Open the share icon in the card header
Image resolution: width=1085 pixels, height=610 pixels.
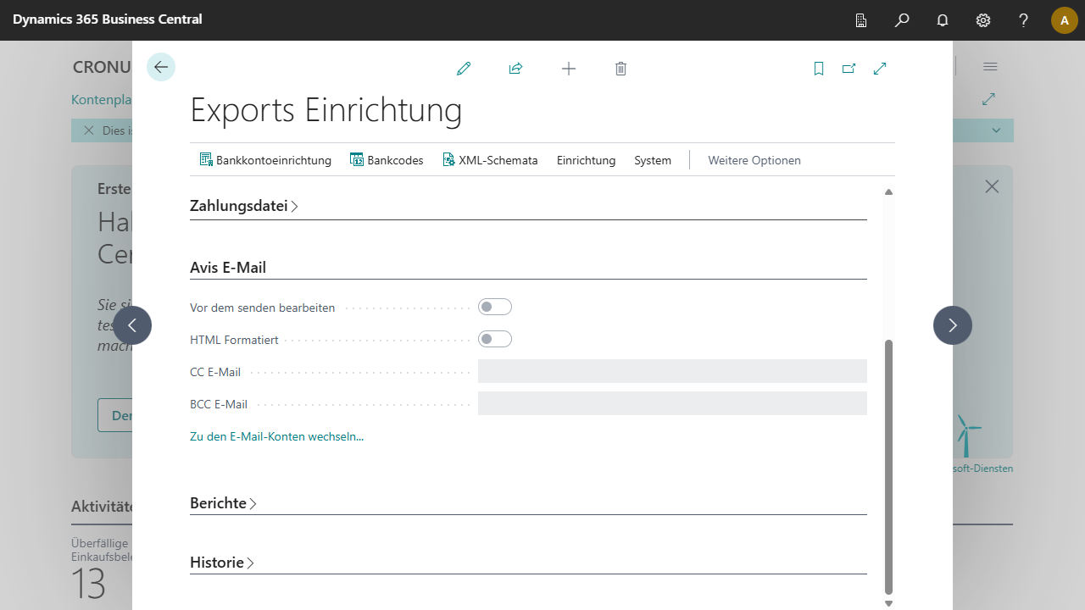click(x=515, y=69)
